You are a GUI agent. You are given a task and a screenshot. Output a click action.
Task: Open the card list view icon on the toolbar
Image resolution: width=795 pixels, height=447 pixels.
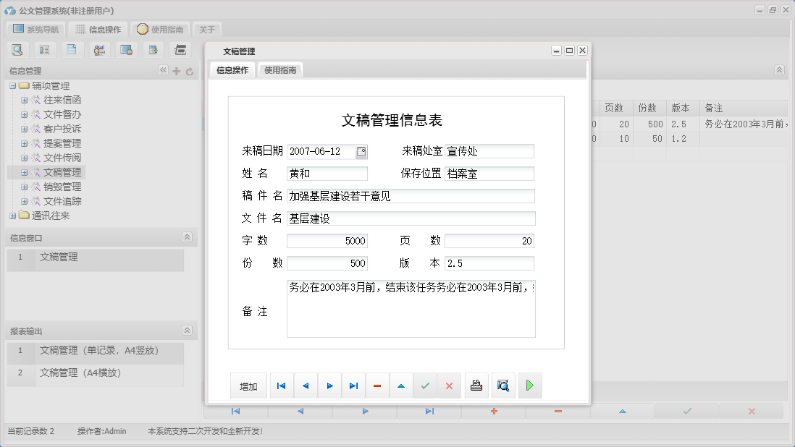tap(45, 49)
